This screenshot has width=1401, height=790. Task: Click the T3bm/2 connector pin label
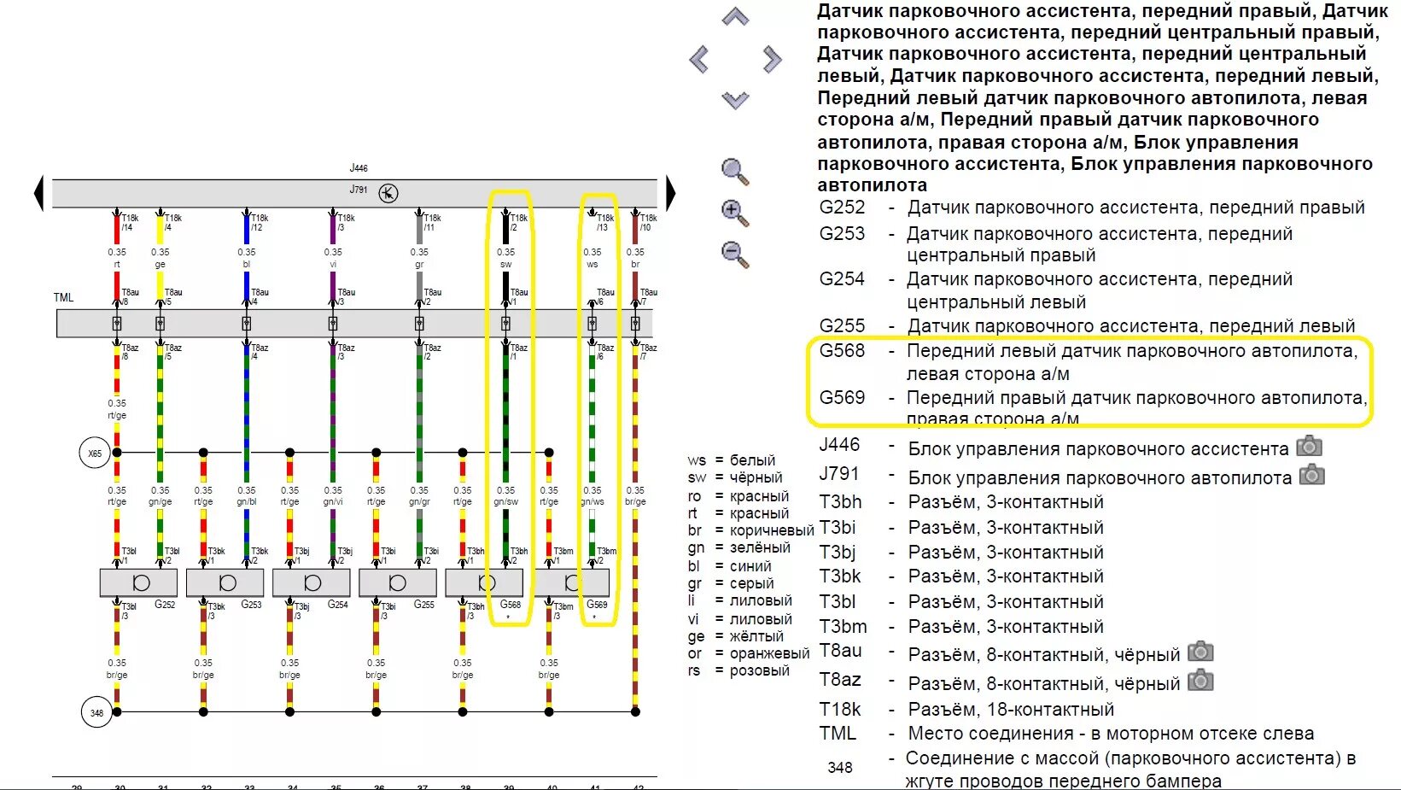pyautogui.click(x=606, y=556)
